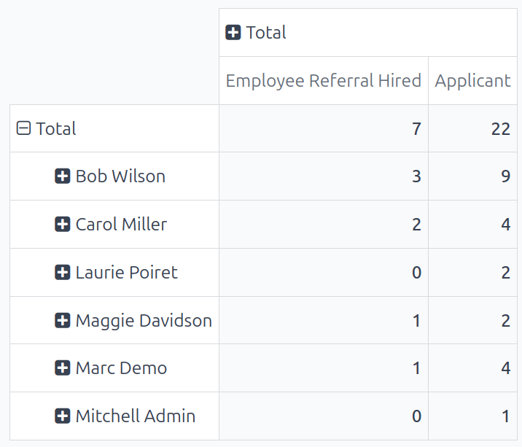Click Bob Wilson's Applicant value 9

(505, 176)
